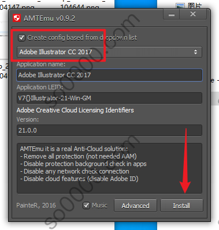Screen dimensions: 219x230
Task: Select the 104644.png file in background
Action: click(80, 7)
